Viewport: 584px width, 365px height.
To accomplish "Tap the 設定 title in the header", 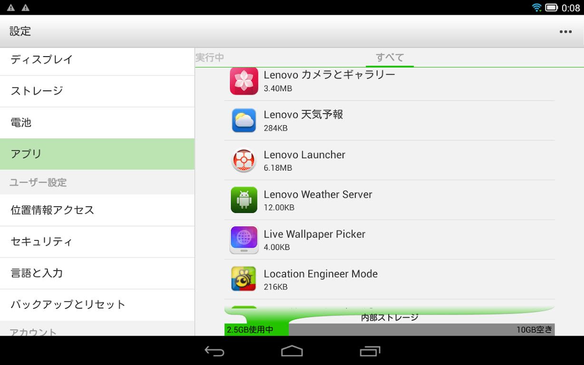I will (x=20, y=31).
